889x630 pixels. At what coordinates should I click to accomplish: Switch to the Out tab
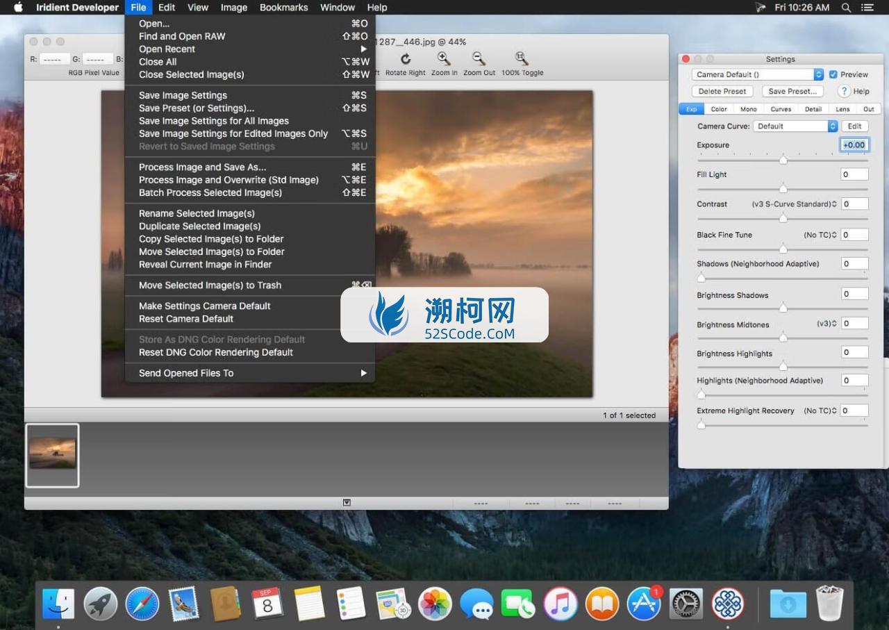tap(869, 109)
